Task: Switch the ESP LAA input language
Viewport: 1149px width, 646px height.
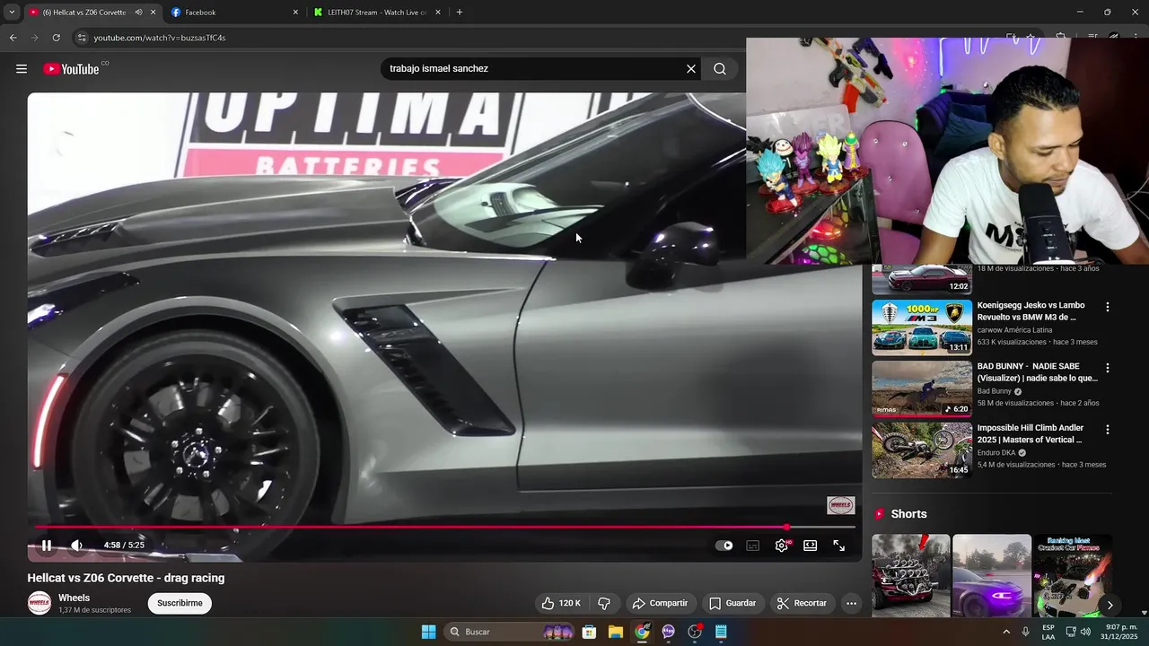Action: (1048, 632)
